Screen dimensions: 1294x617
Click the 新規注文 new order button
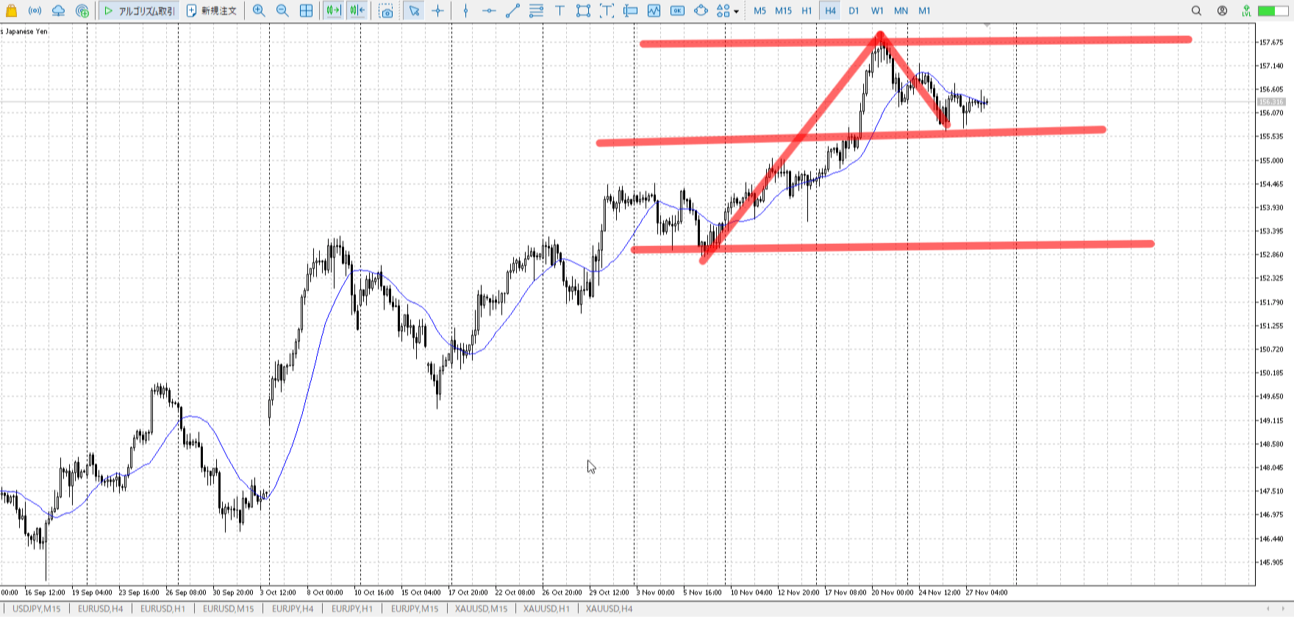point(212,10)
